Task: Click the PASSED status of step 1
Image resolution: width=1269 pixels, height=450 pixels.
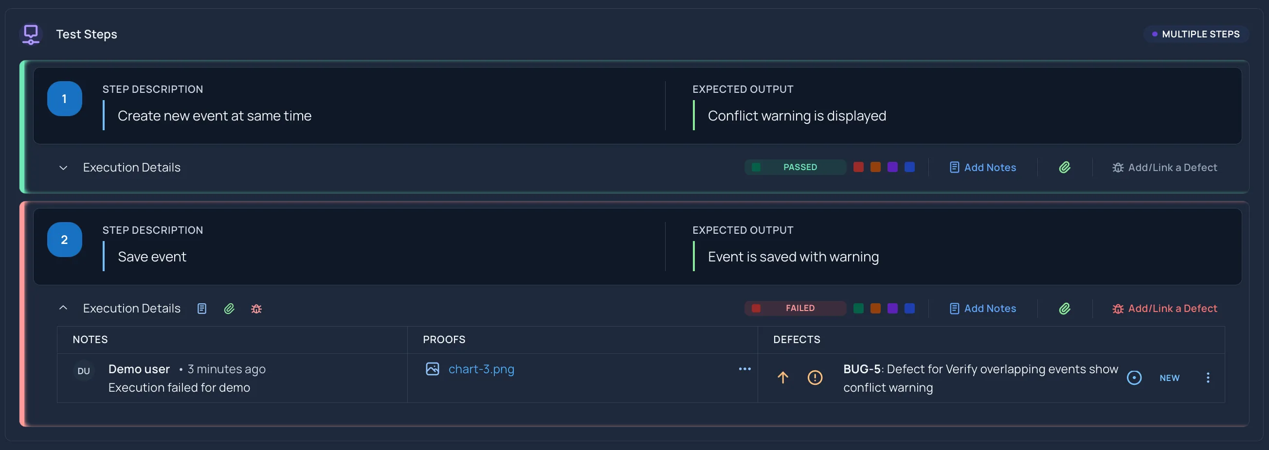Action: tap(795, 167)
